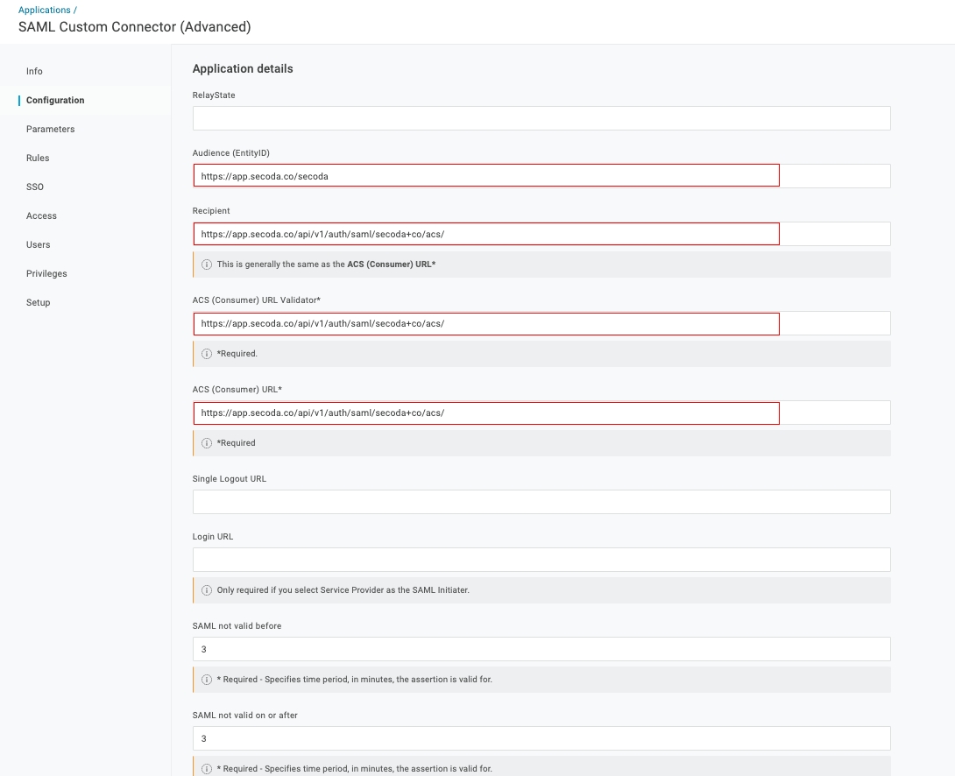Viewport: 955px width, 776px height.
Task: Open the Parameters section
Action: pyautogui.click(x=50, y=129)
